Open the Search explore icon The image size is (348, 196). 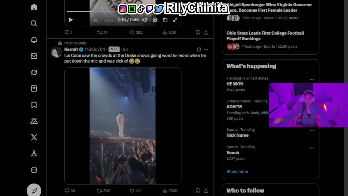pos(34,23)
